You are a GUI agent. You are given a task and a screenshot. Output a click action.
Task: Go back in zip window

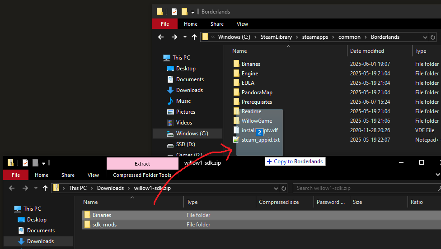pyautogui.click(x=12, y=188)
